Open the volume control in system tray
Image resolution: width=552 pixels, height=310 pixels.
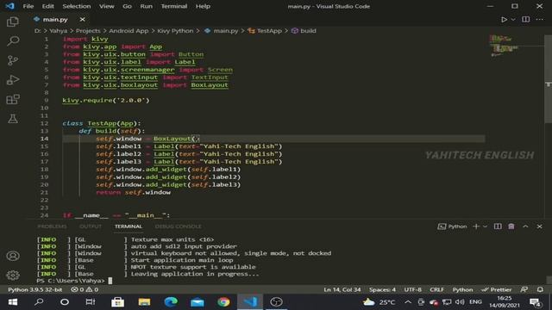(460, 302)
